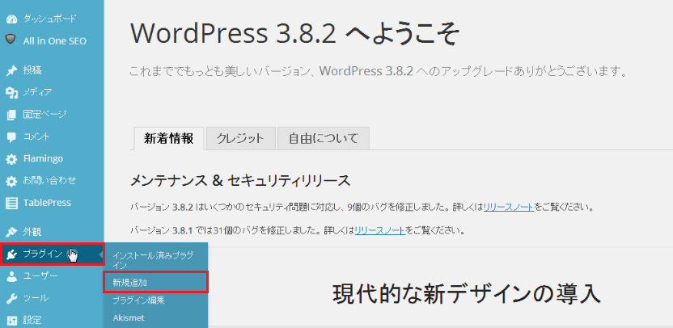
Task: Open ダッシュボード in the sidebar
Action: pos(52,19)
